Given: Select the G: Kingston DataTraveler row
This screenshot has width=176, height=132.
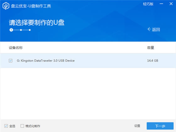Looking at the screenshot, I should click(x=88, y=61).
